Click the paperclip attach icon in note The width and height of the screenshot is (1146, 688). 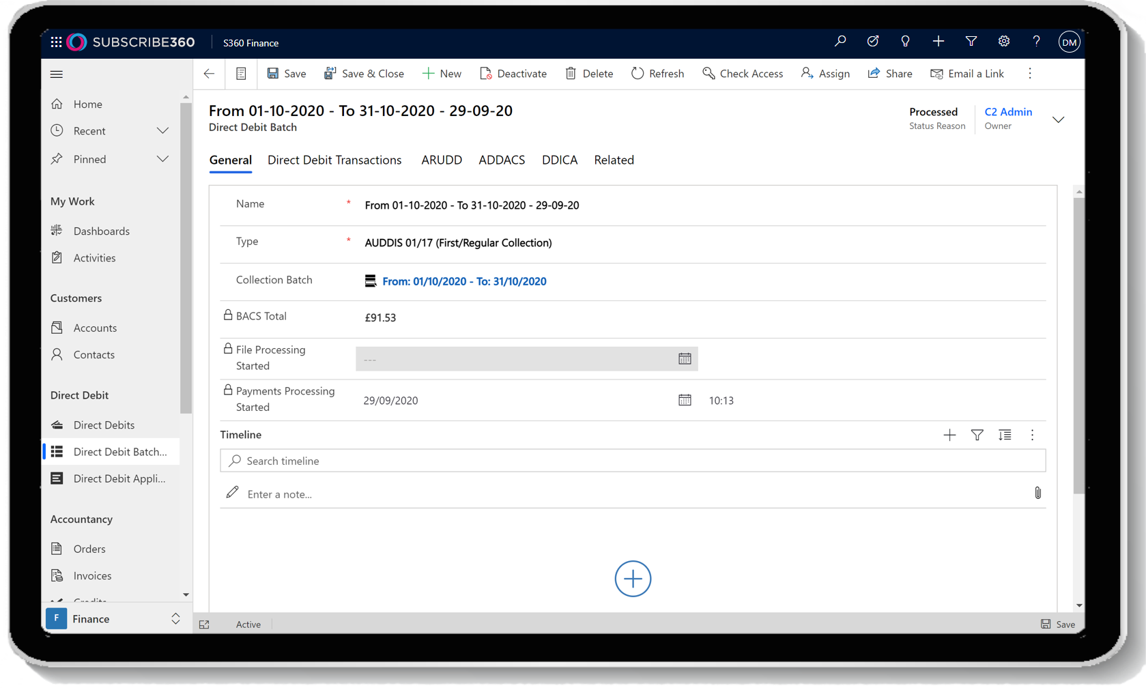1037,493
